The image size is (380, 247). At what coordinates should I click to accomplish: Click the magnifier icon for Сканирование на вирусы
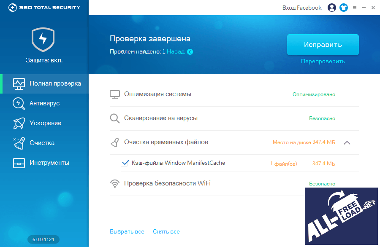(114, 118)
